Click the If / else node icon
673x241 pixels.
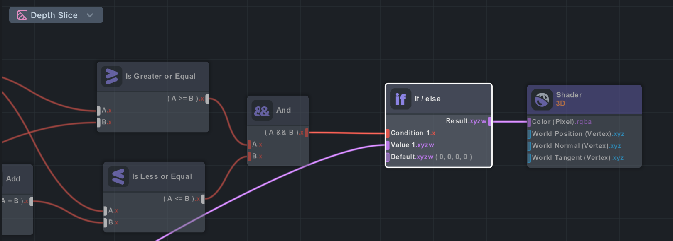tap(400, 99)
